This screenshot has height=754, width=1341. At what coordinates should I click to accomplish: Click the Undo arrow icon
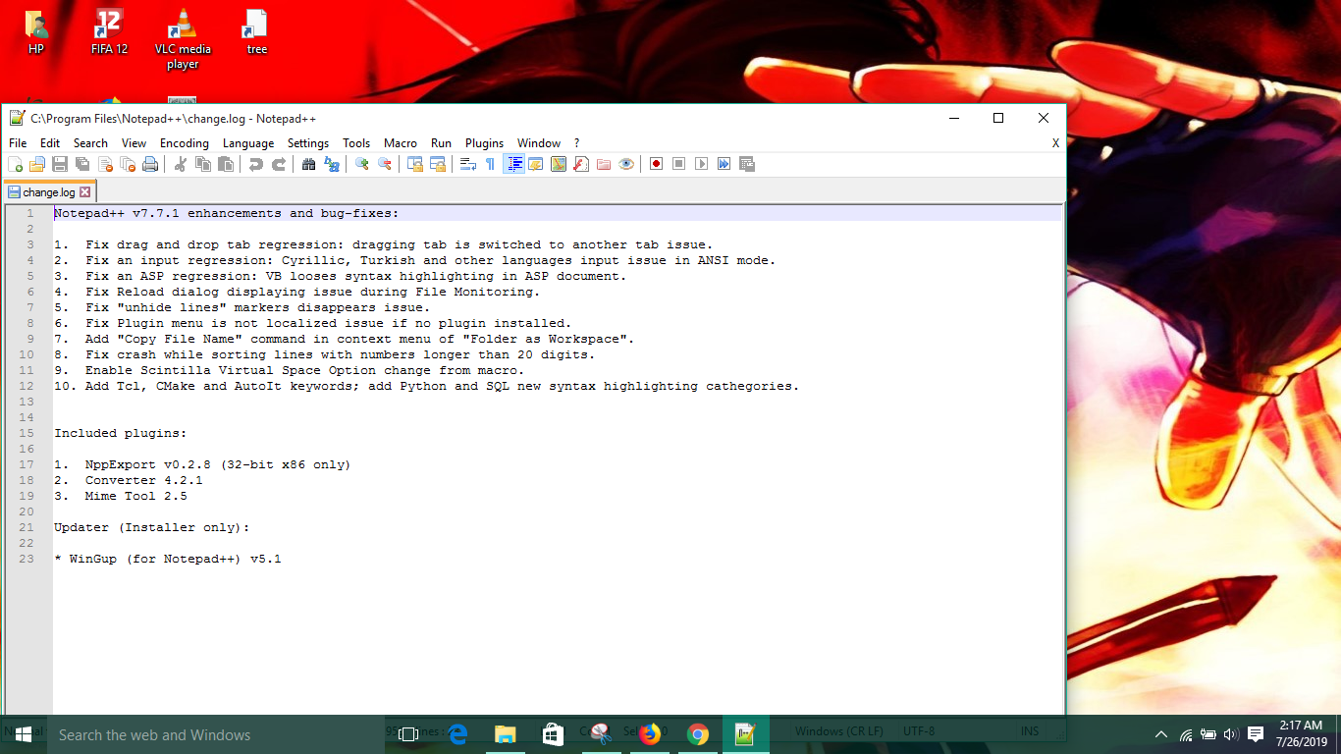(256, 164)
